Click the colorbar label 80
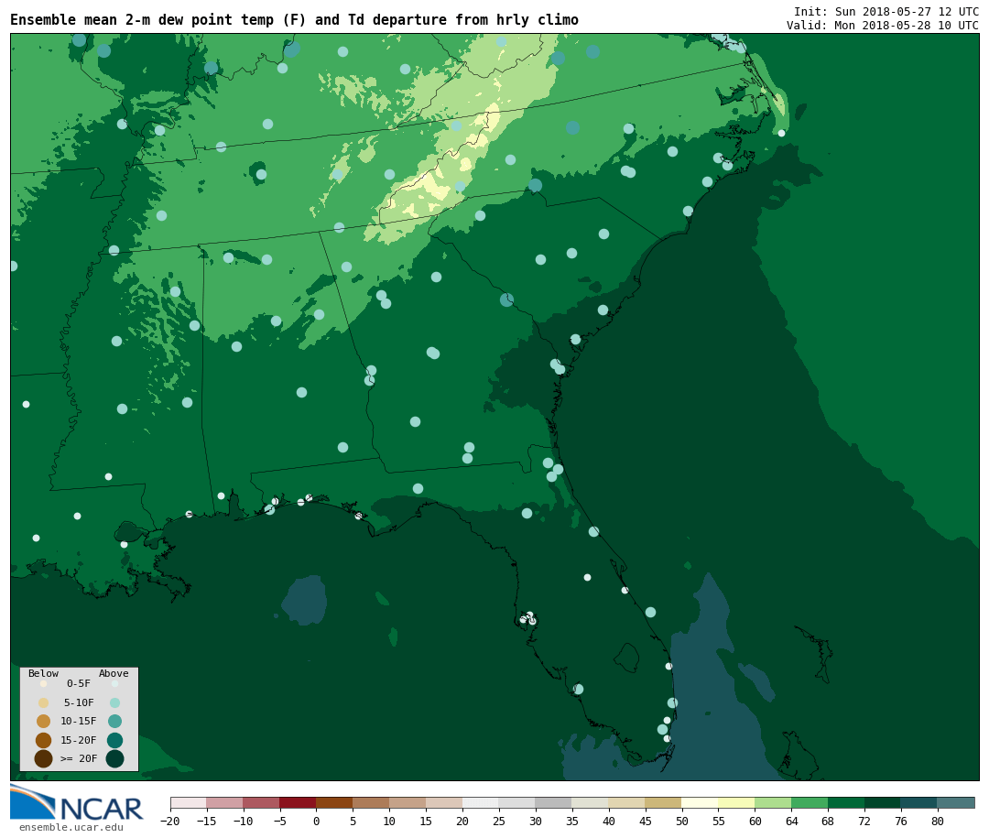This screenshot has height=838, width=989. click(x=938, y=821)
